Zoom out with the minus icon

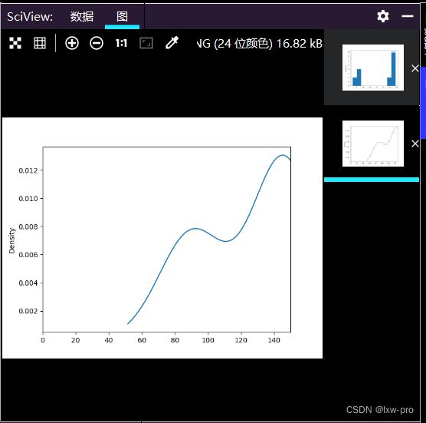(x=97, y=43)
